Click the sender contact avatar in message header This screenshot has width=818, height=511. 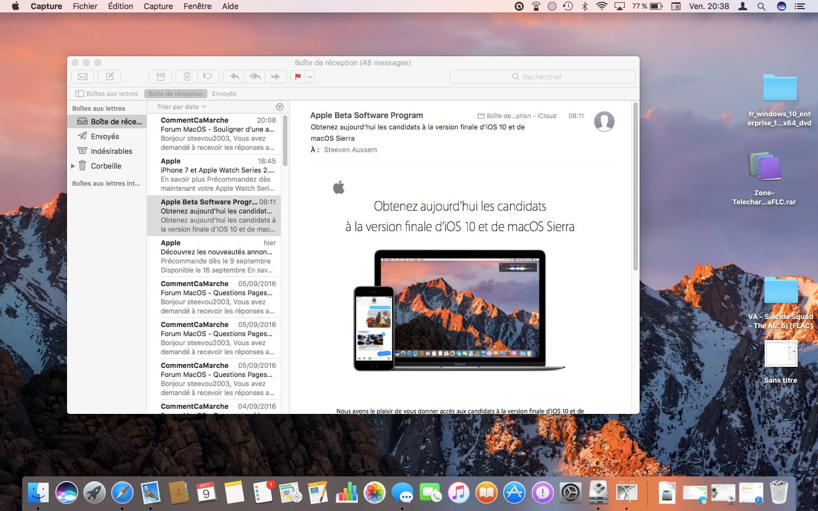pos(604,122)
